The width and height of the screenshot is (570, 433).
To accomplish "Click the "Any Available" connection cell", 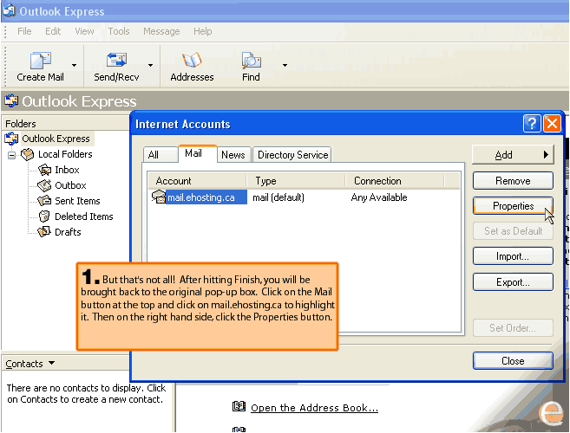I will (x=379, y=197).
